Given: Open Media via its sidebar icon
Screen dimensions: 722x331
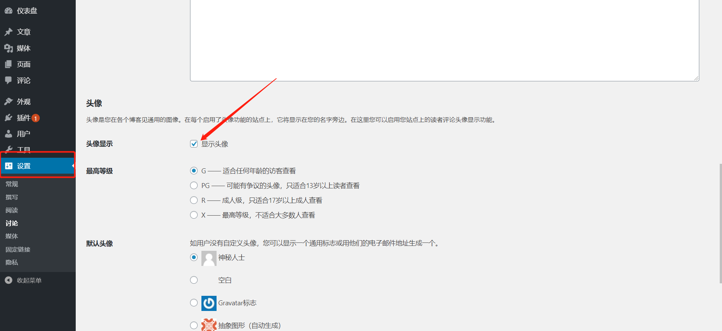Looking at the screenshot, I should pyautogui.click(x=8, y=48).
